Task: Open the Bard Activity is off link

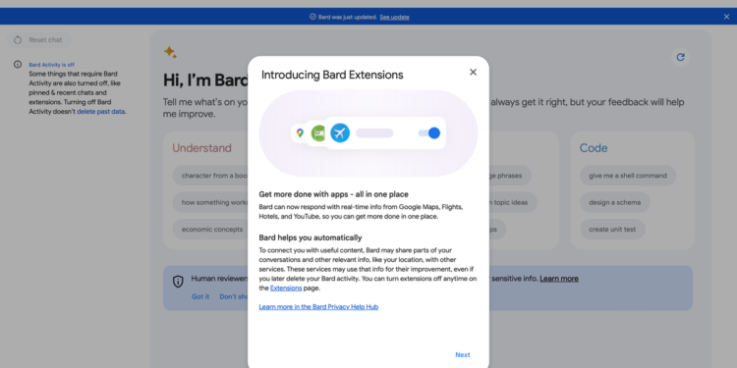Action: coord(52,65)
